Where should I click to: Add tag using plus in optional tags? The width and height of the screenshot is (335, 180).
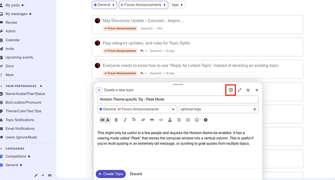[x=255, y=109]
